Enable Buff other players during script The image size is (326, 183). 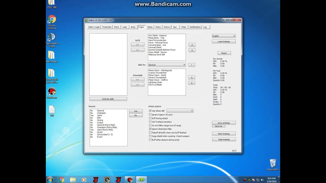pos(150,140)
